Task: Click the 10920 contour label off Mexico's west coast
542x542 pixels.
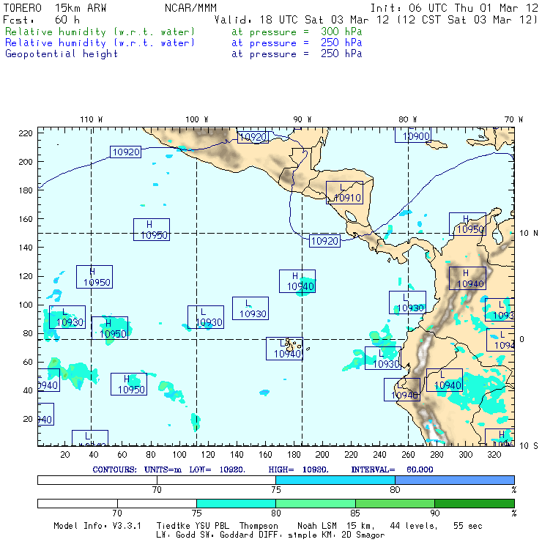Action: 125,152
